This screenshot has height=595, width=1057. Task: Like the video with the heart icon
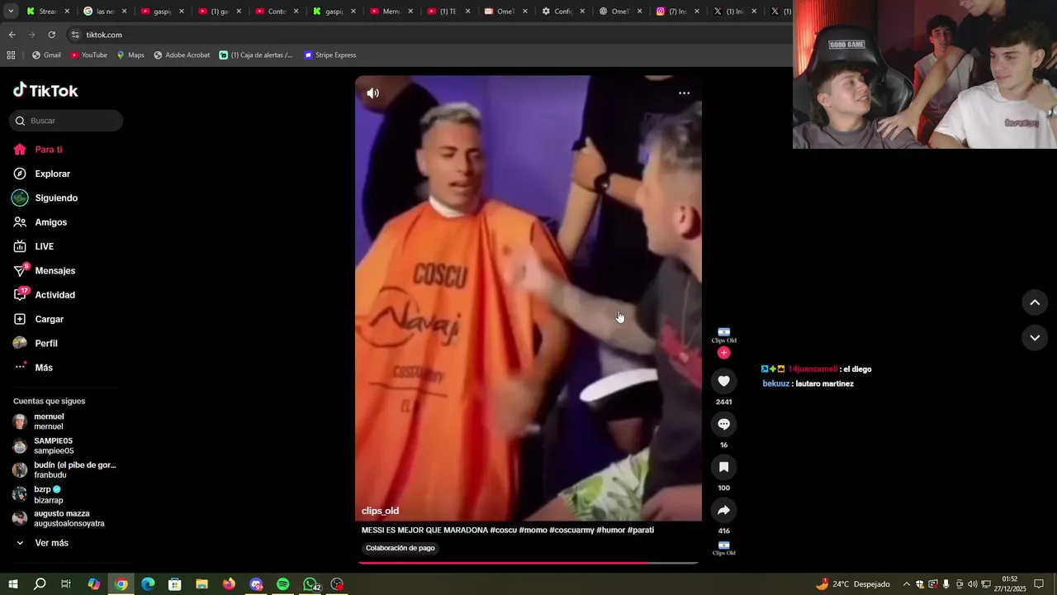coord(723,381)
